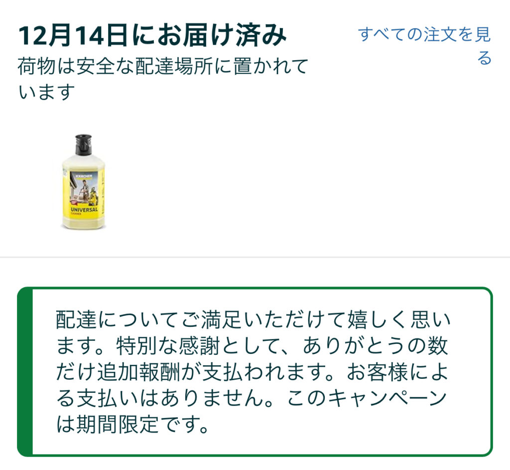Screen dimensions: 510x470
Task: Click the 12月14日にお届け済み heading
Action: [152, 35]
